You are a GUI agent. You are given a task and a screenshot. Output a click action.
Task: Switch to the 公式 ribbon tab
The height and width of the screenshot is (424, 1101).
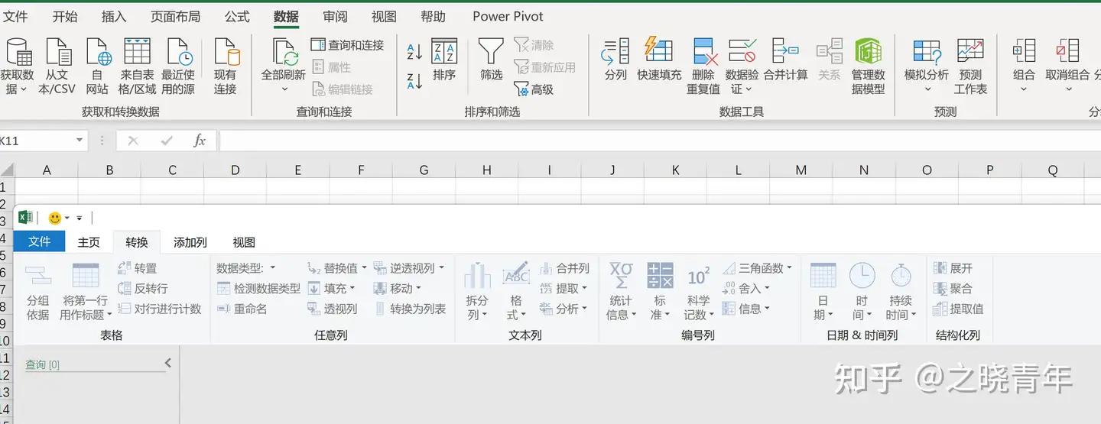click(x=237, y=16)
